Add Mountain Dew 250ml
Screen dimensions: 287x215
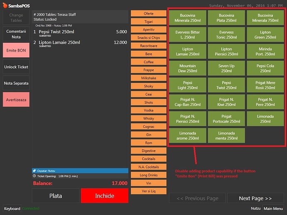click(x=188, y=68)
